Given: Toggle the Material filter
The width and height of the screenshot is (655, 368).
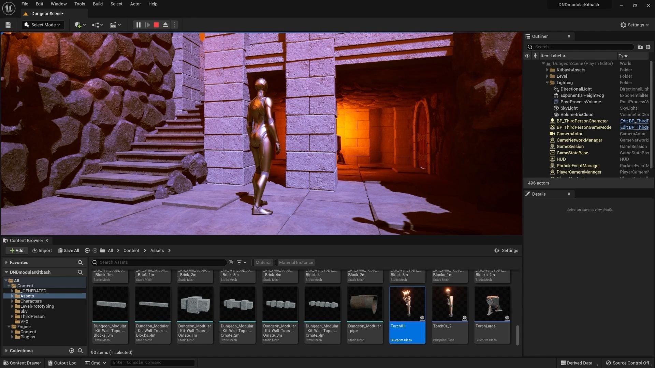Looking at the screenshot, I should pos(263,263).
